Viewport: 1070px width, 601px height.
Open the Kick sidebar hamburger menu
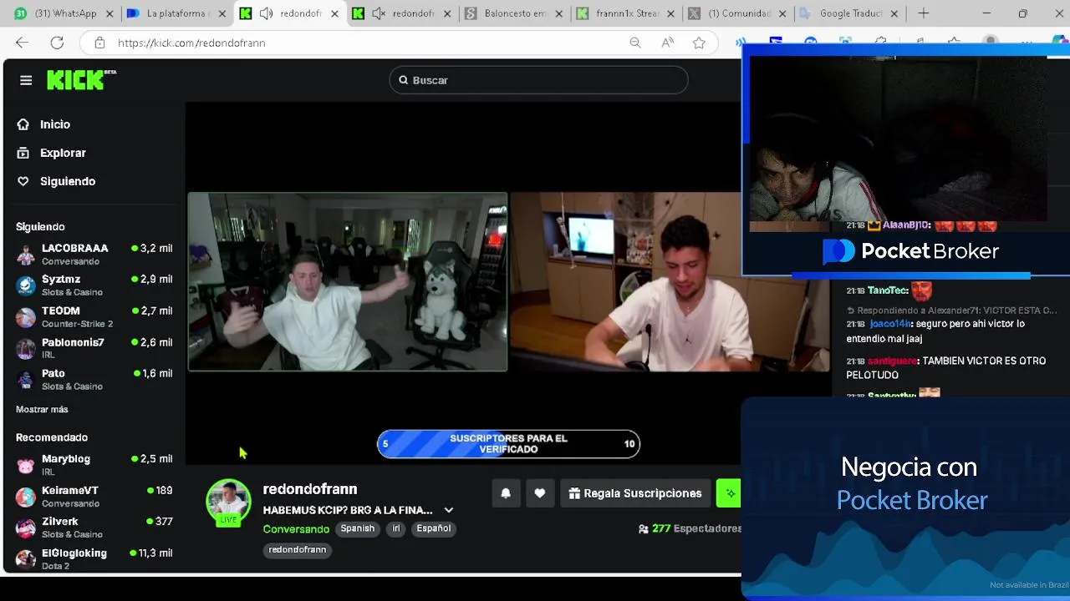click(26, 80)
